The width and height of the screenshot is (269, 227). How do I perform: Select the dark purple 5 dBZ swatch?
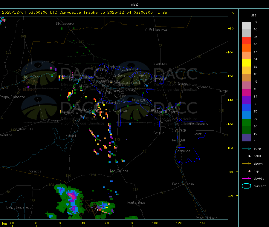coord(246,138)
